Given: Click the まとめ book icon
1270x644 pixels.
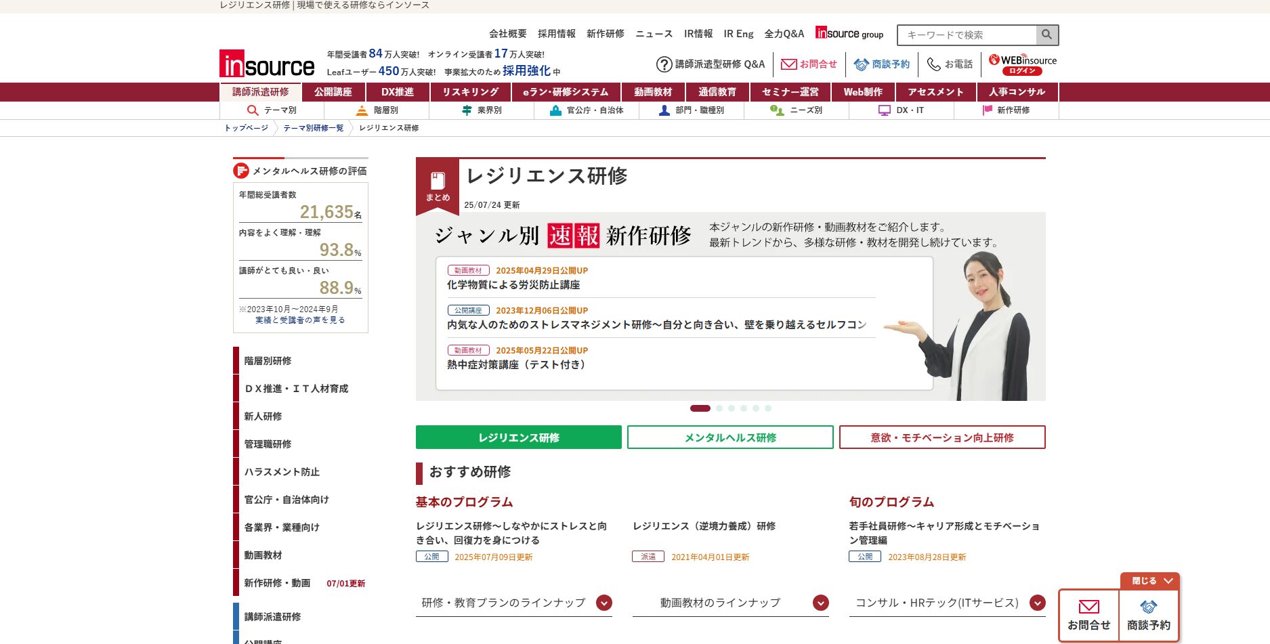Looking at the screenshot, I should pos(438,181).
